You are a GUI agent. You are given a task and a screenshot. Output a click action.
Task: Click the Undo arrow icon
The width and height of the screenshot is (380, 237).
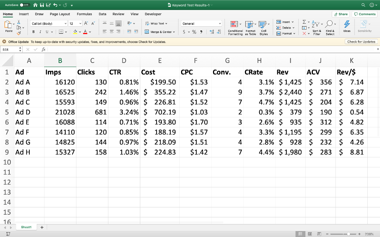tap(55, 5)
